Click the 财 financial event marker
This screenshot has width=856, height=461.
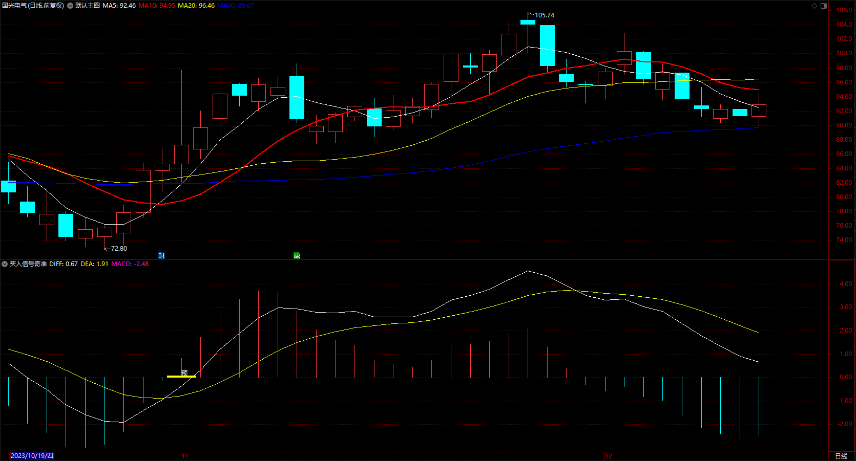pyautogui.click(x=161, y=255)
